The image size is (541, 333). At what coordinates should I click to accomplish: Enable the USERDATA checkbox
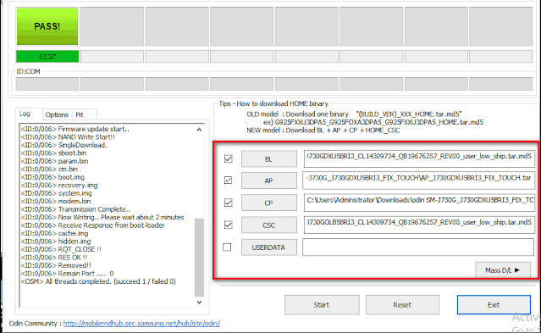coord(227,247)
